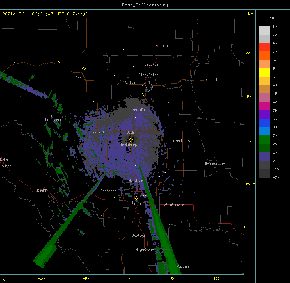Screen dimensions: 290x283
Task: Click the white asterisk marker above Limestone
Action: point(51,116)
